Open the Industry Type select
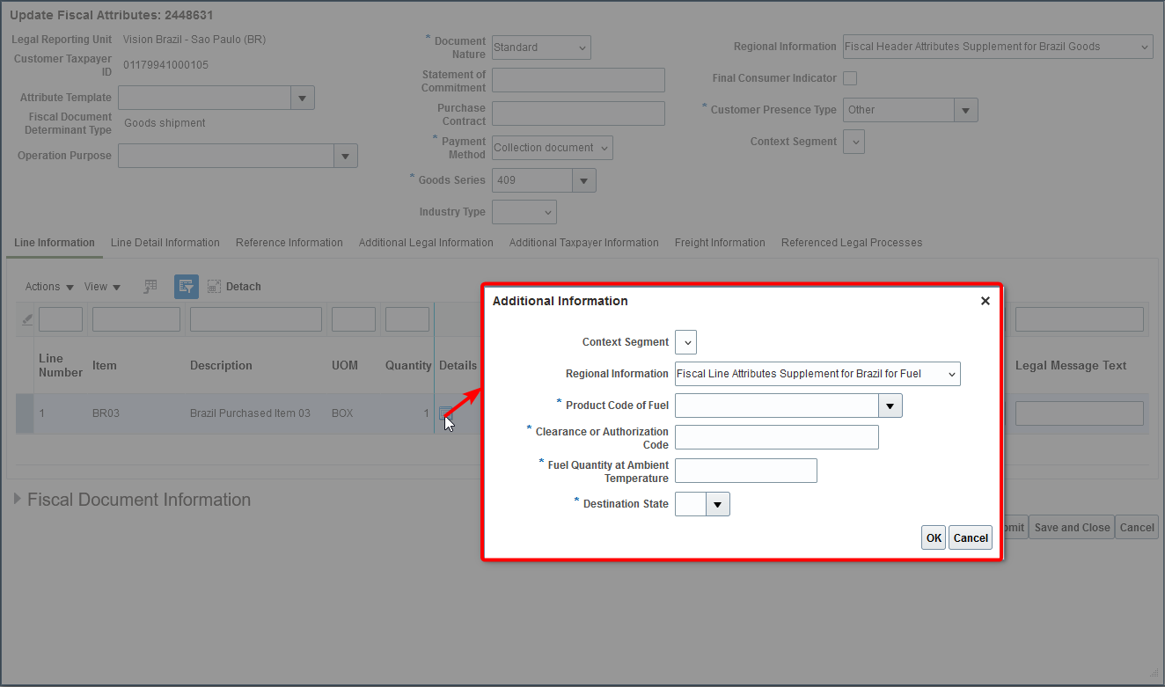This screenshot has width=1165, height=687. point(524,212)
